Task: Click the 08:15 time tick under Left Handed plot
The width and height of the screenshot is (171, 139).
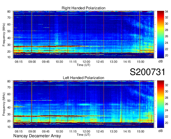Action: (19, 131)
